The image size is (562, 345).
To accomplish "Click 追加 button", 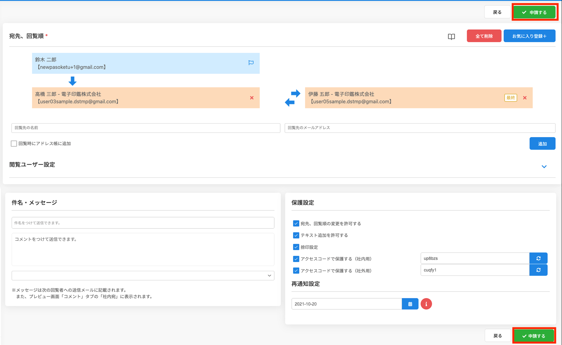I will tap(542, 144).
